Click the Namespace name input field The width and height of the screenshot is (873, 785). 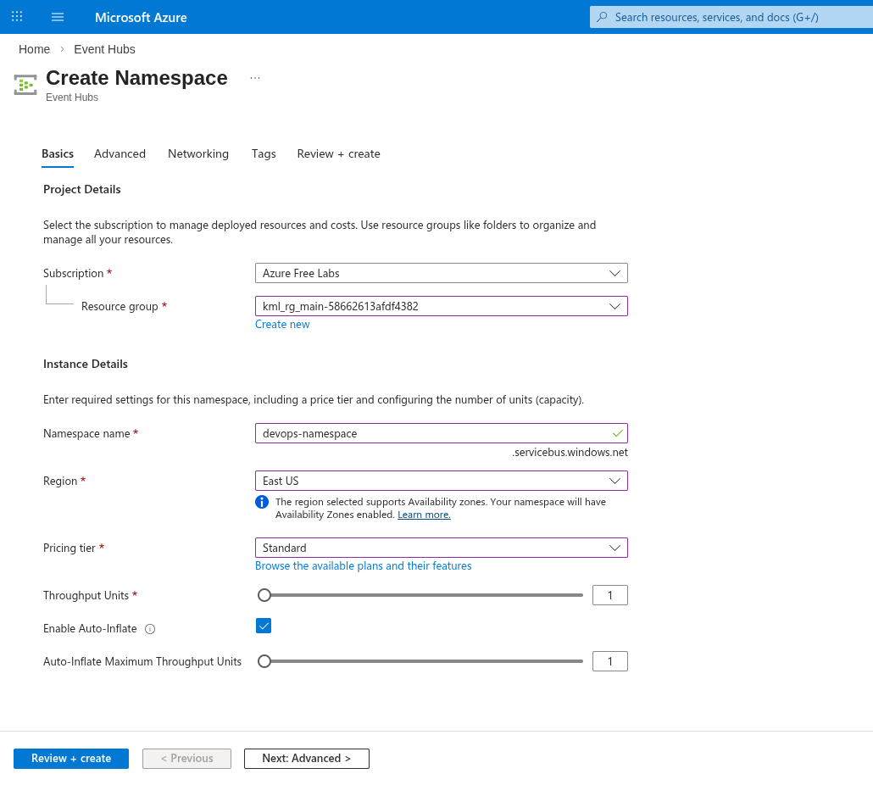click(432, 433)
